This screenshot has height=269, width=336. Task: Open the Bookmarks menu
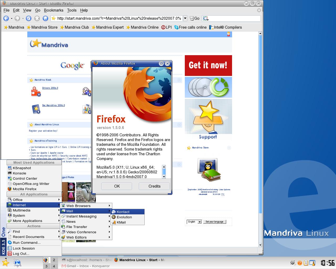pos(54,10)
